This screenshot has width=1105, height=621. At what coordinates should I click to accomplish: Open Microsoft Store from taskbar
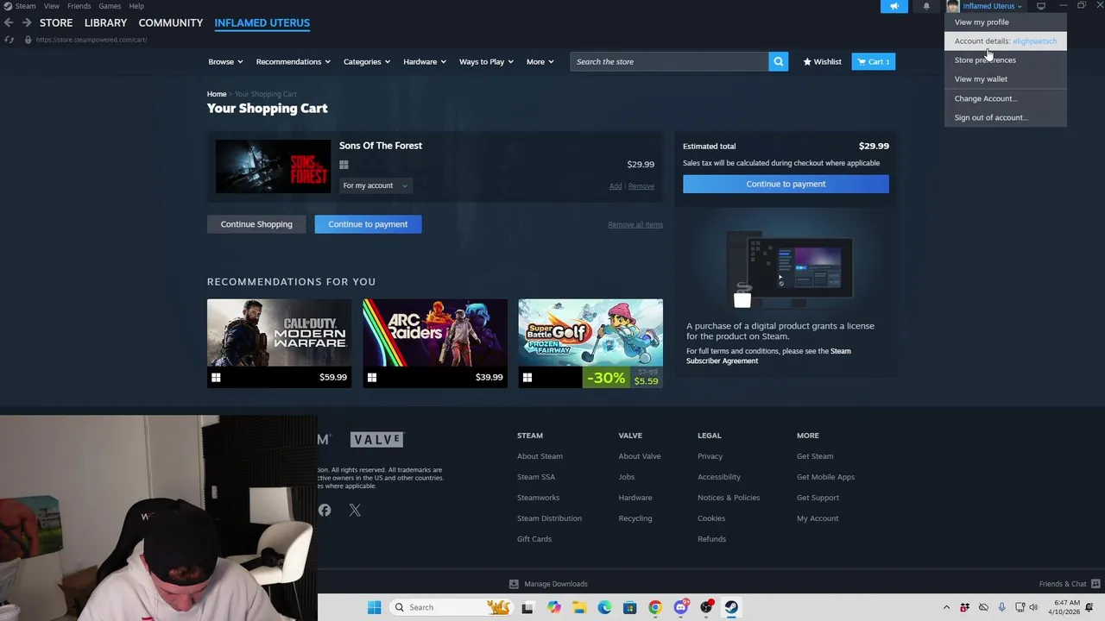pyautogui.click(x=630, y=607)
